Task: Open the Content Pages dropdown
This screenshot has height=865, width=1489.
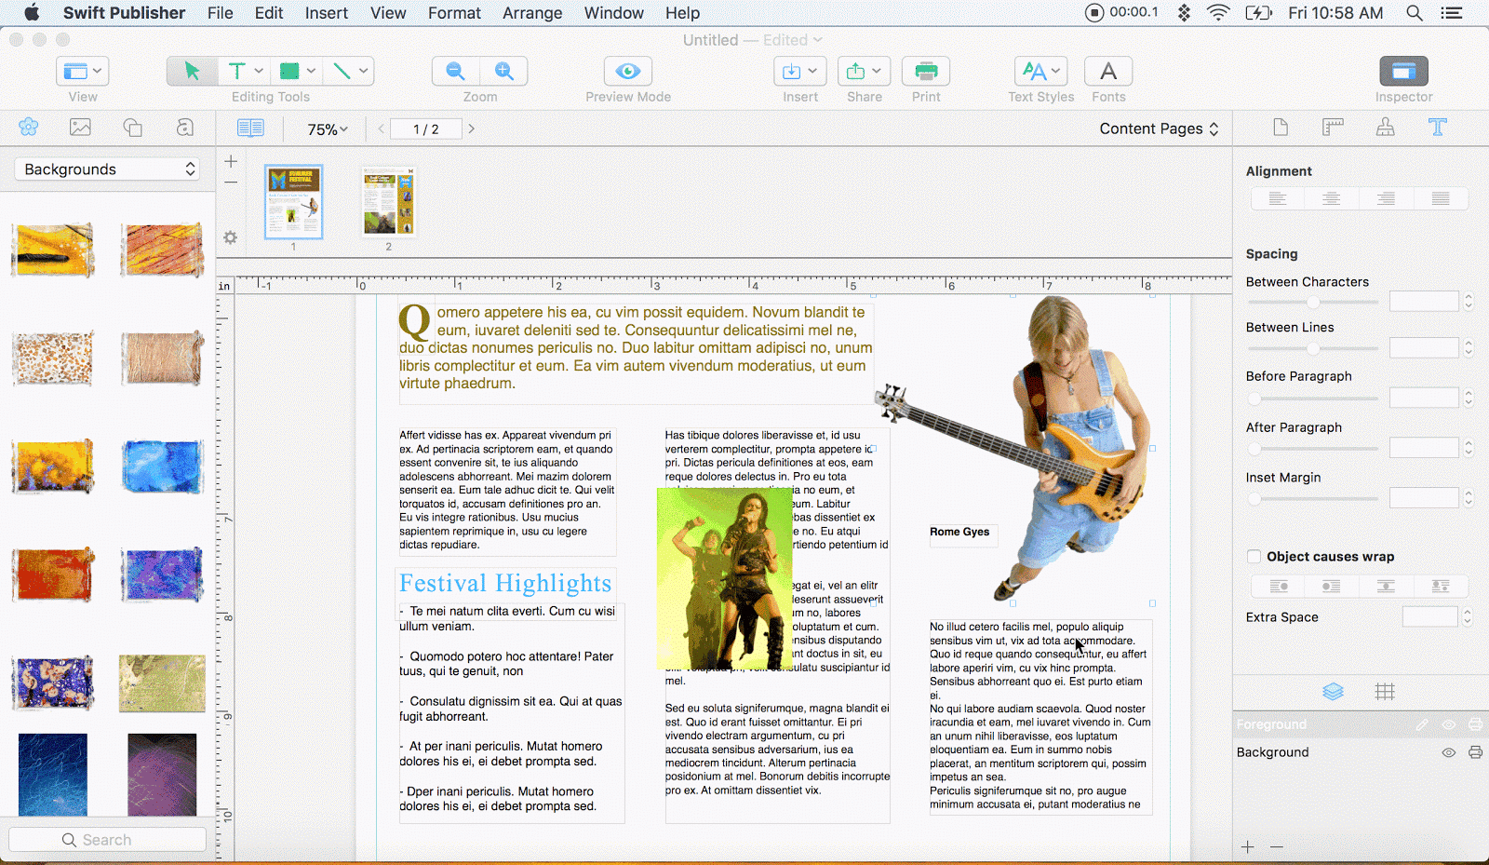Action: pos(1159,128)
